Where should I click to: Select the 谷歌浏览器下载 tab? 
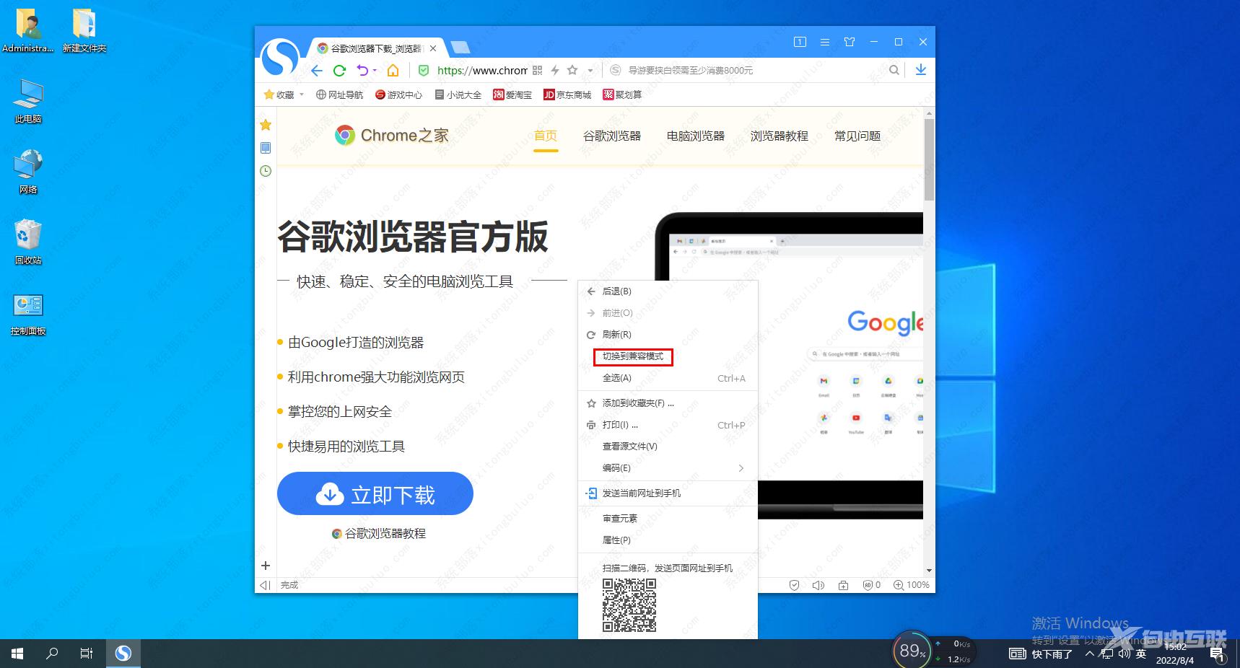point(377,48)
